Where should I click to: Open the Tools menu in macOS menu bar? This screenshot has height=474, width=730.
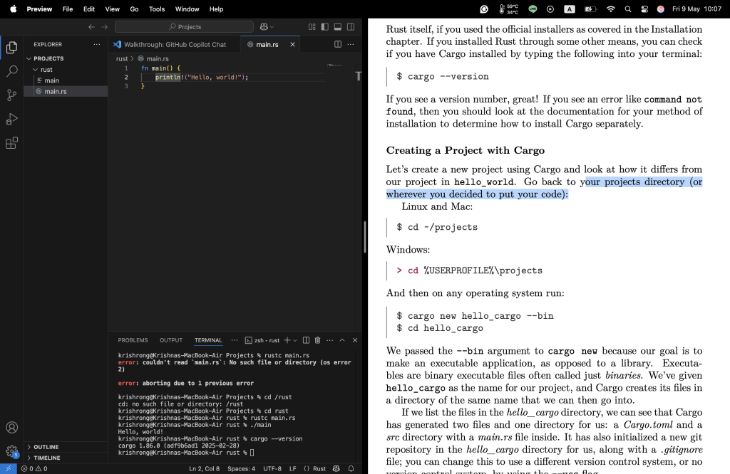[x=157, y=9]
